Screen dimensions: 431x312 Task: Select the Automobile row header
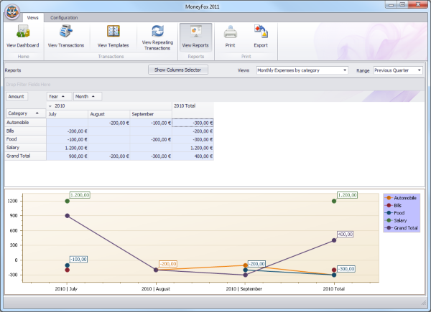click(26, 123)
